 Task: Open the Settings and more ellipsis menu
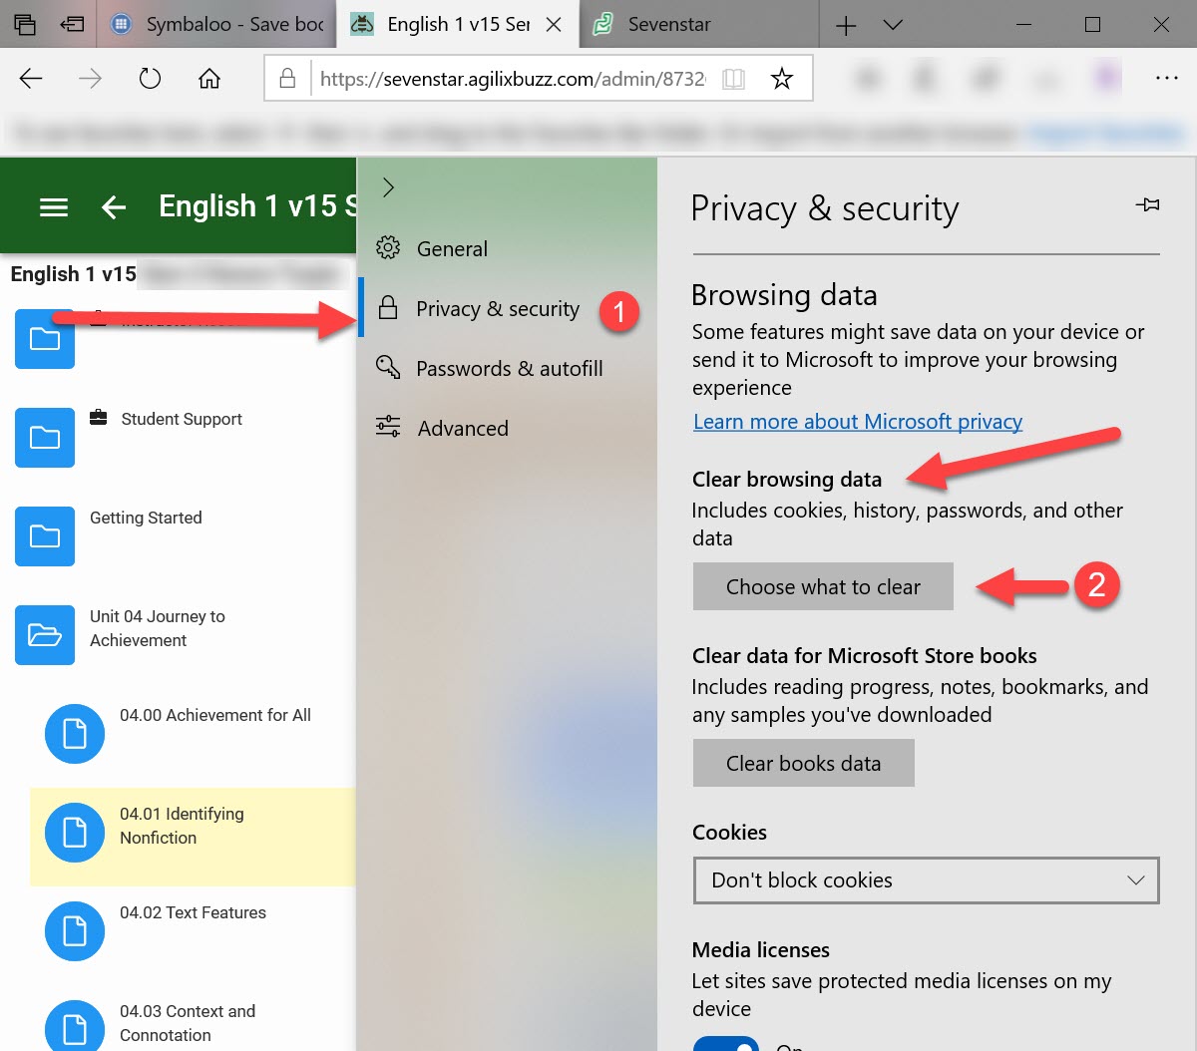pos(1166,78)
